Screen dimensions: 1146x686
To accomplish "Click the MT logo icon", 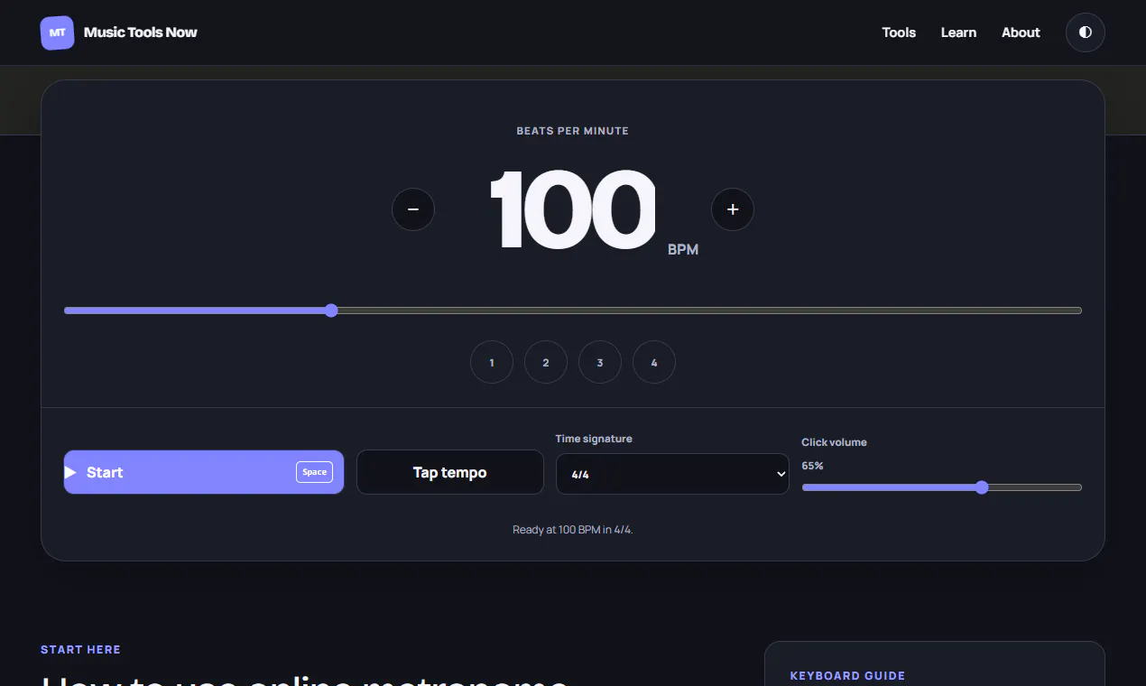I will coord(57,32).
